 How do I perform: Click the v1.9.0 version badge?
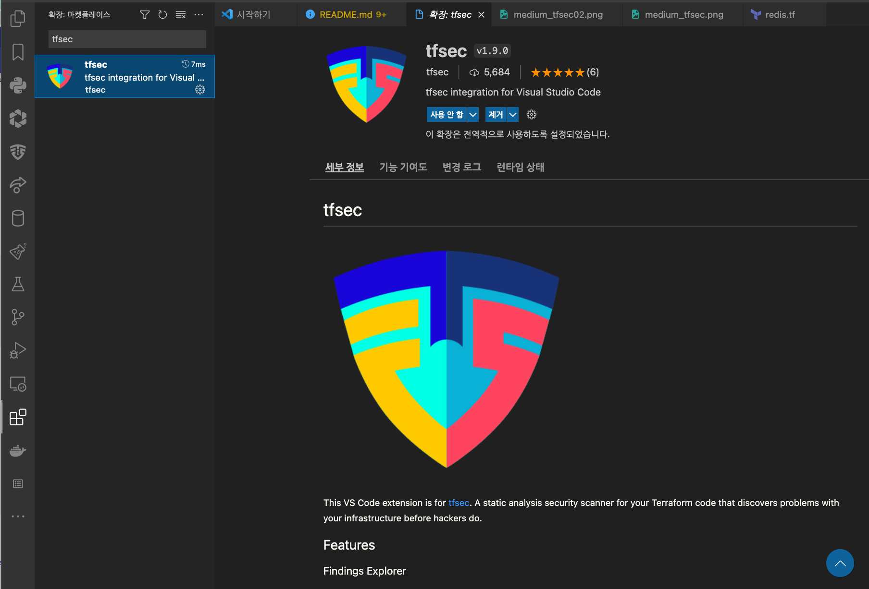tap(492, 50)
